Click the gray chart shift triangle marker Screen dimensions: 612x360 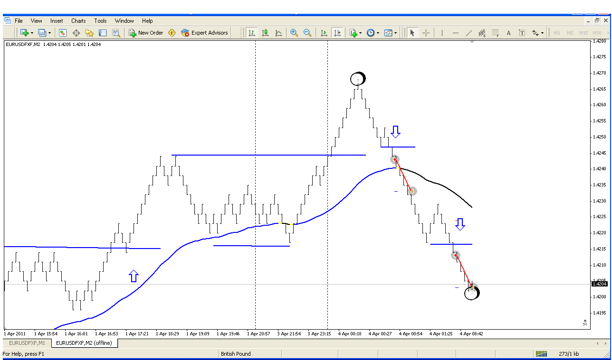point(471,42)
